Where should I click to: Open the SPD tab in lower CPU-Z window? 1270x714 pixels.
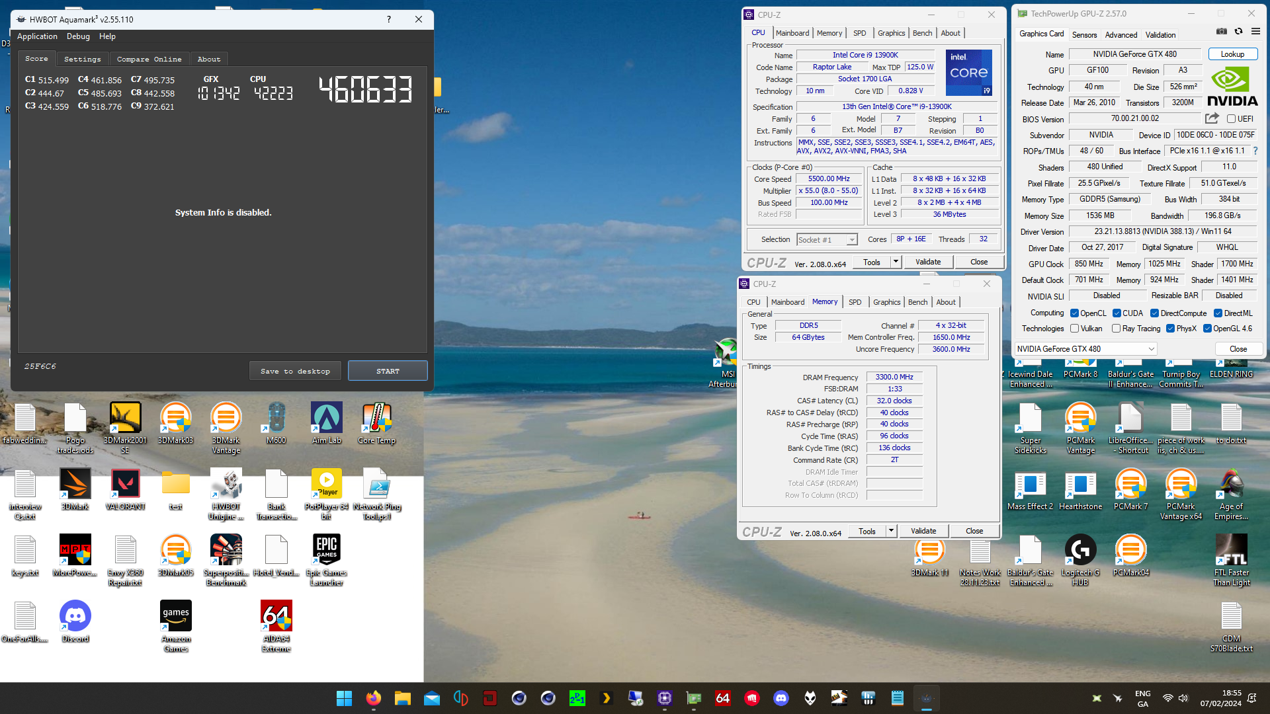855,302
